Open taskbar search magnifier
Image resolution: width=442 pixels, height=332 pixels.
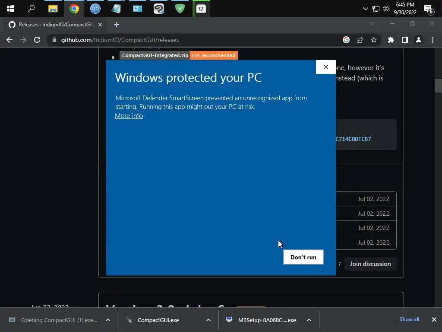click(x=31, y=9)
